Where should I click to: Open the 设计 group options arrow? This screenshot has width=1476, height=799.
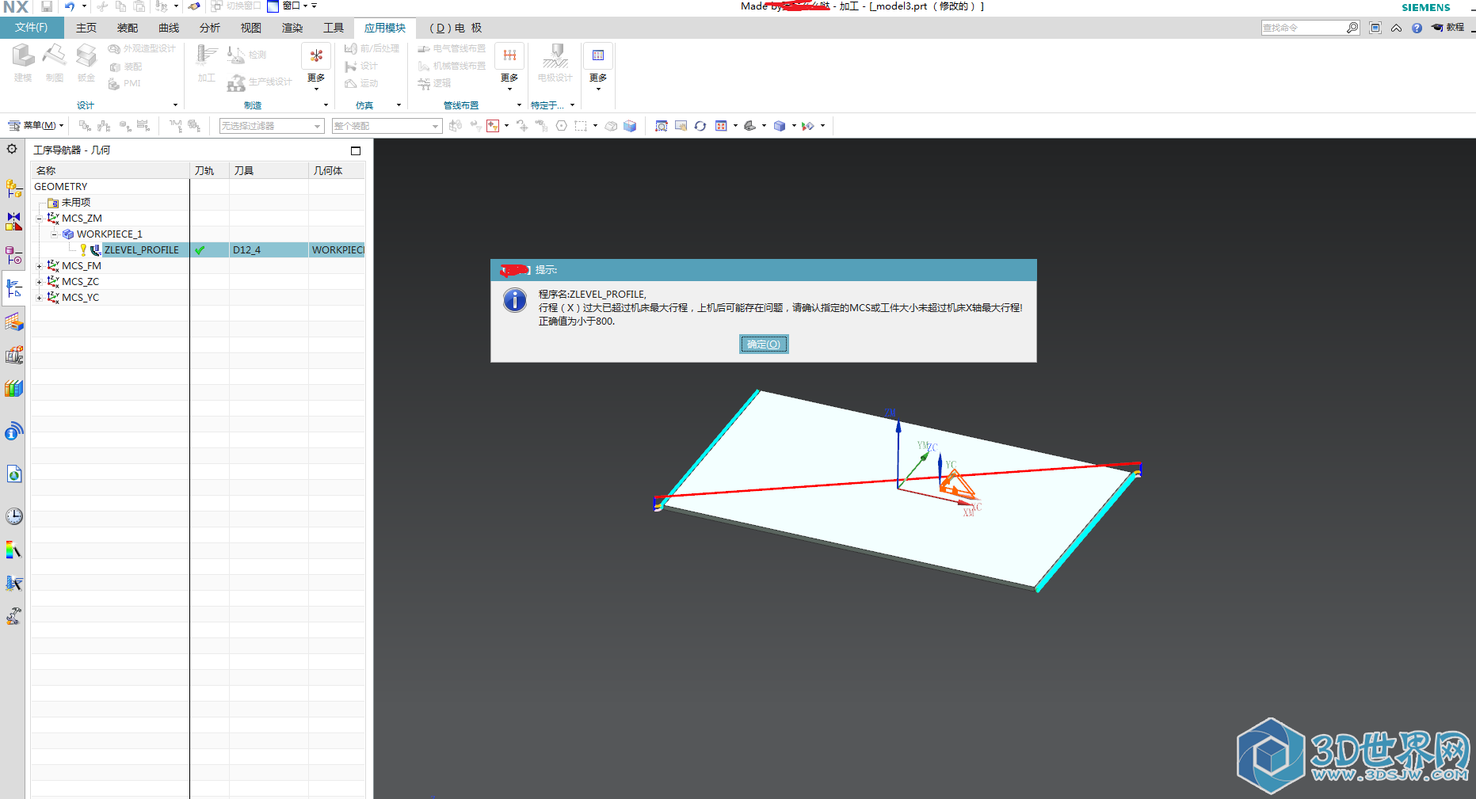[x=175, y=105]
